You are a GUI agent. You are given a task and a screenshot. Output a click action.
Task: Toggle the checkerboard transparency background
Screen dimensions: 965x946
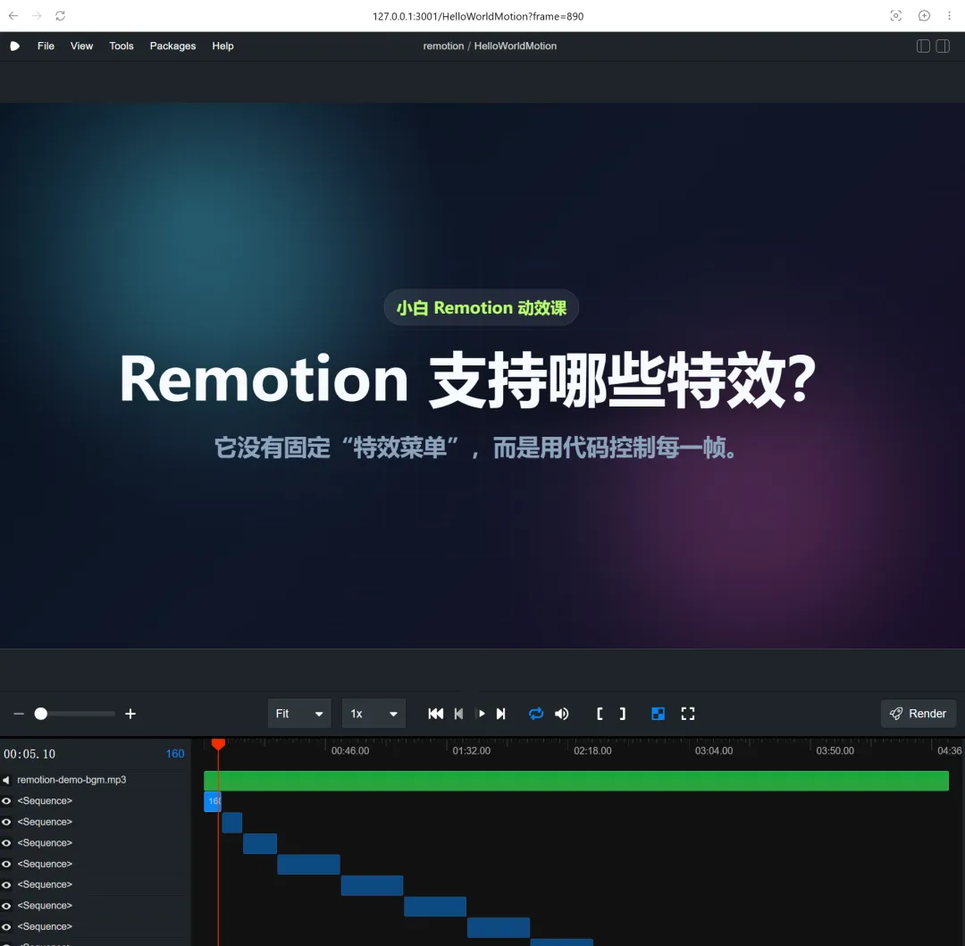[x=658, y=714]
